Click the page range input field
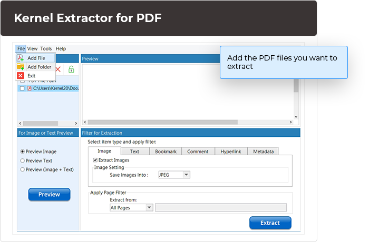This screenshot has width=369, height=242. (x=221, y=208)
